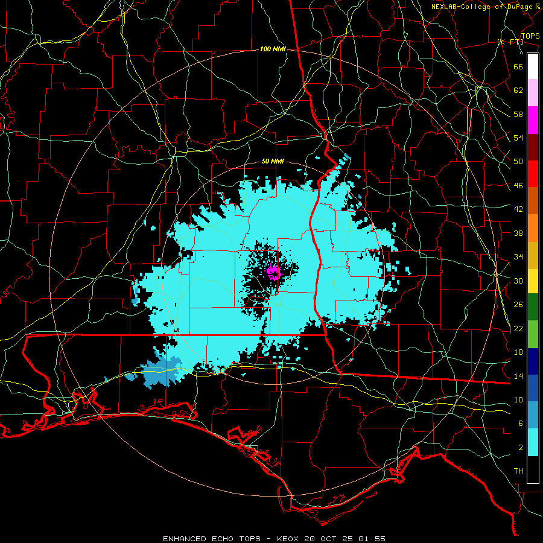Viewport: 543px width, 543px height.
Task: Click the "100 NMI" range ring label
Action: pyautogui.click(x=273, y=49)
